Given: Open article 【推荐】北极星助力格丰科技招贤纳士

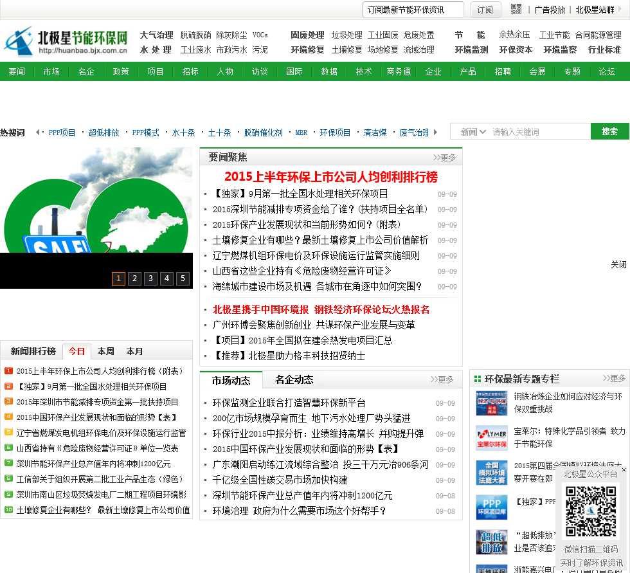Looking at the screenshot, I should 289,356.
